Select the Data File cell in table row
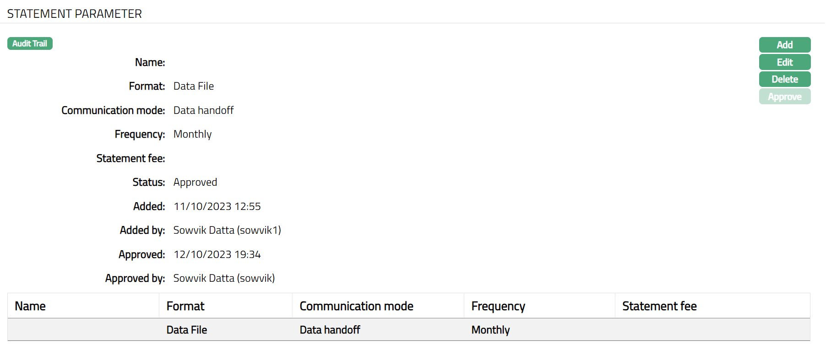 187,330
